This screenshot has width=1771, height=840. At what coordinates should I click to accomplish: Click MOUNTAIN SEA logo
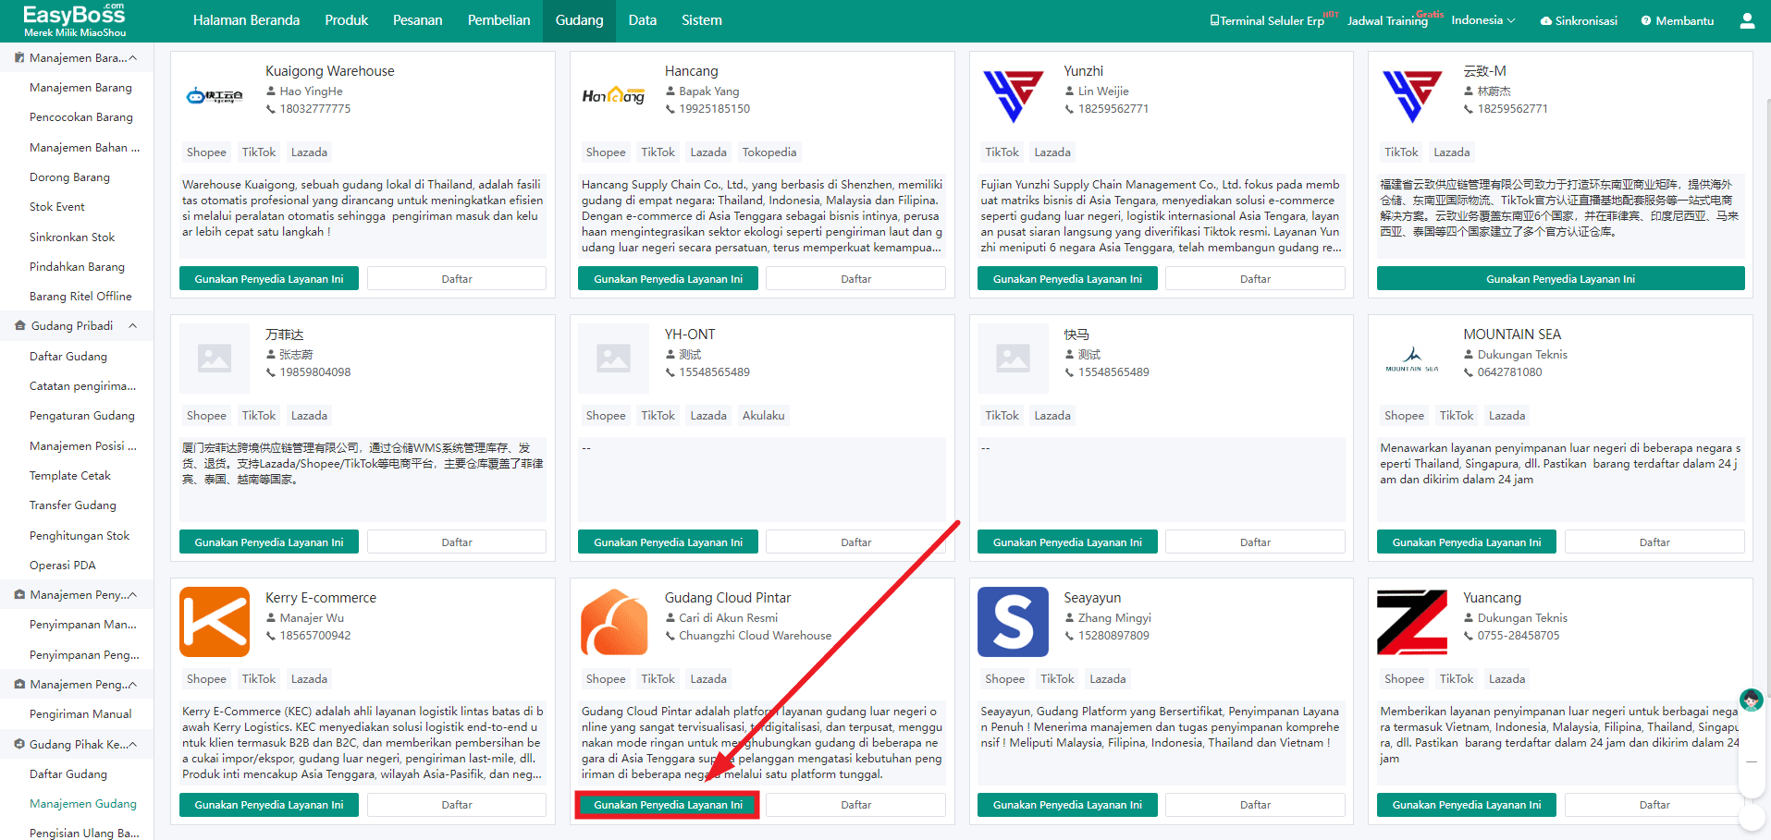[x=1412, y=359]
